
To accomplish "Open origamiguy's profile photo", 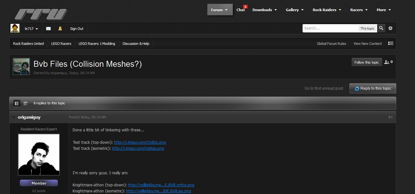I will [39, 155].
